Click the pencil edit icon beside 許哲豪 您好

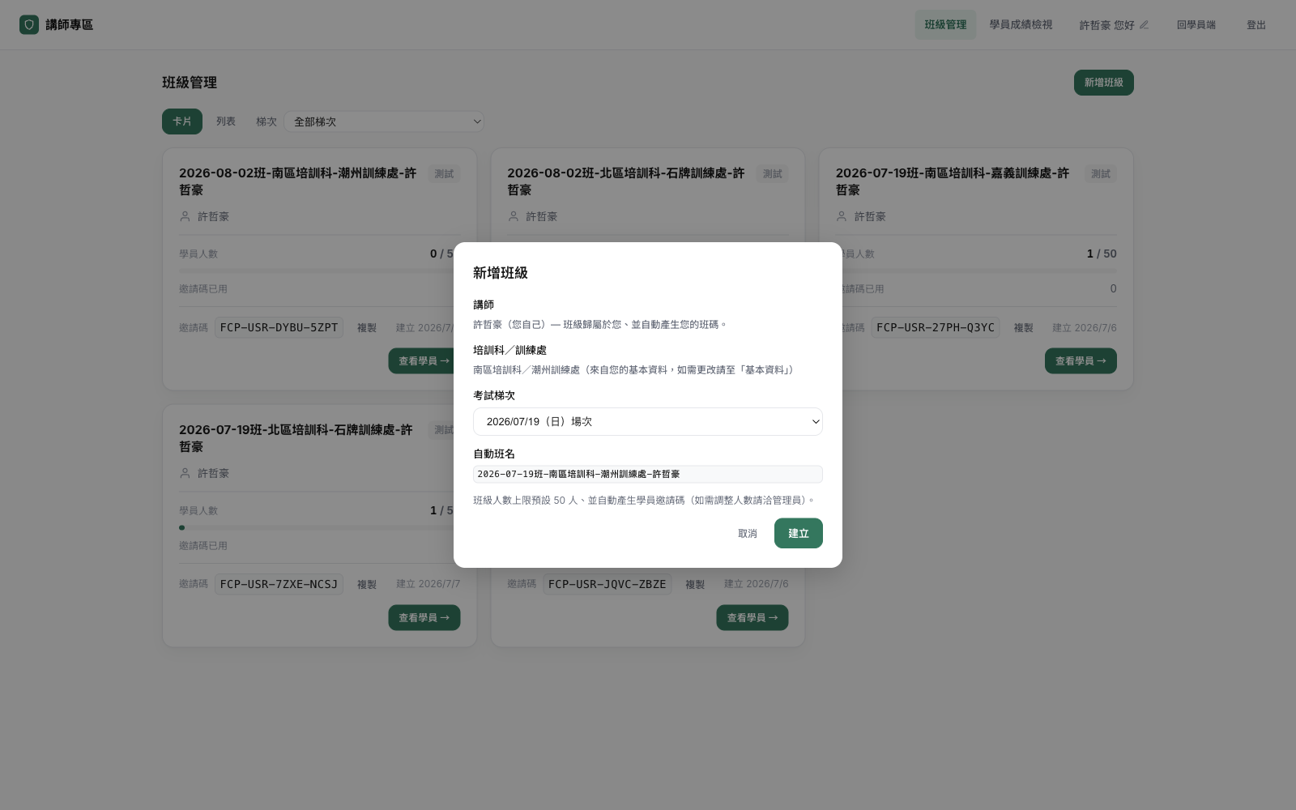tap(1144, 25)
